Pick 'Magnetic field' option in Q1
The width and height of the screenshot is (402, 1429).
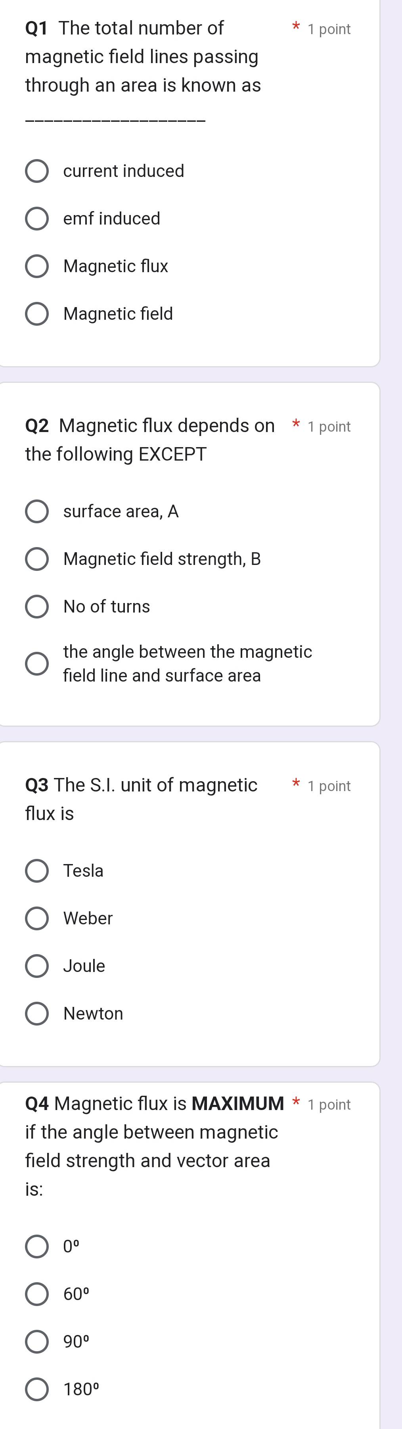(x=36, y=314)
